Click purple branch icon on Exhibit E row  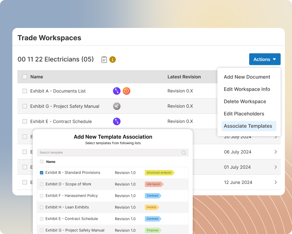(x=117, y=122)
